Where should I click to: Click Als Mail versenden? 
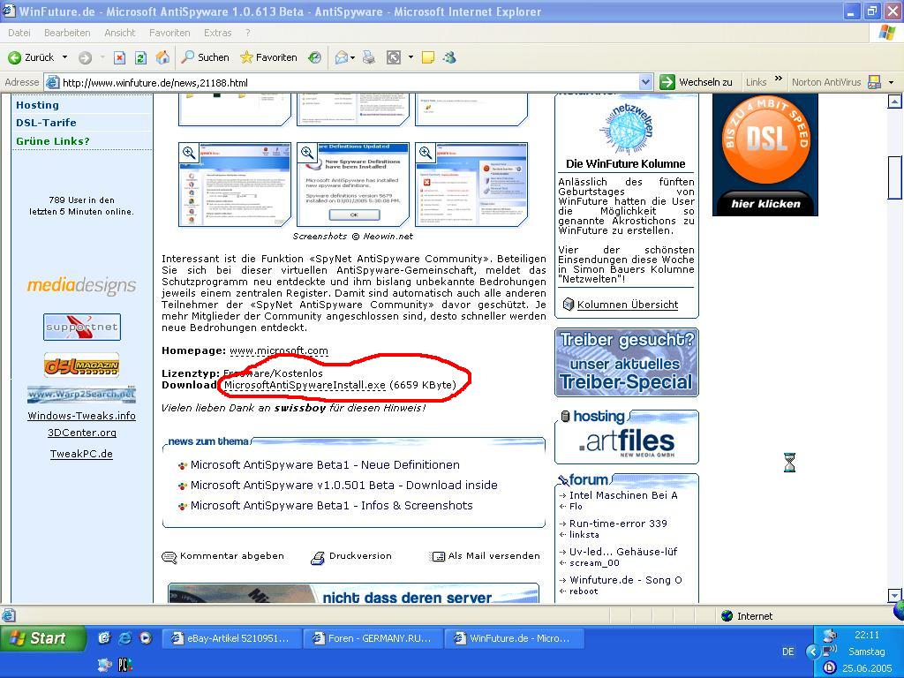pos(486,556)
